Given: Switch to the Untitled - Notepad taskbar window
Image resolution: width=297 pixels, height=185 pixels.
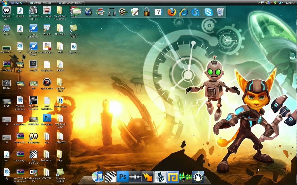Looking at the screenshot, I should 42,3.
